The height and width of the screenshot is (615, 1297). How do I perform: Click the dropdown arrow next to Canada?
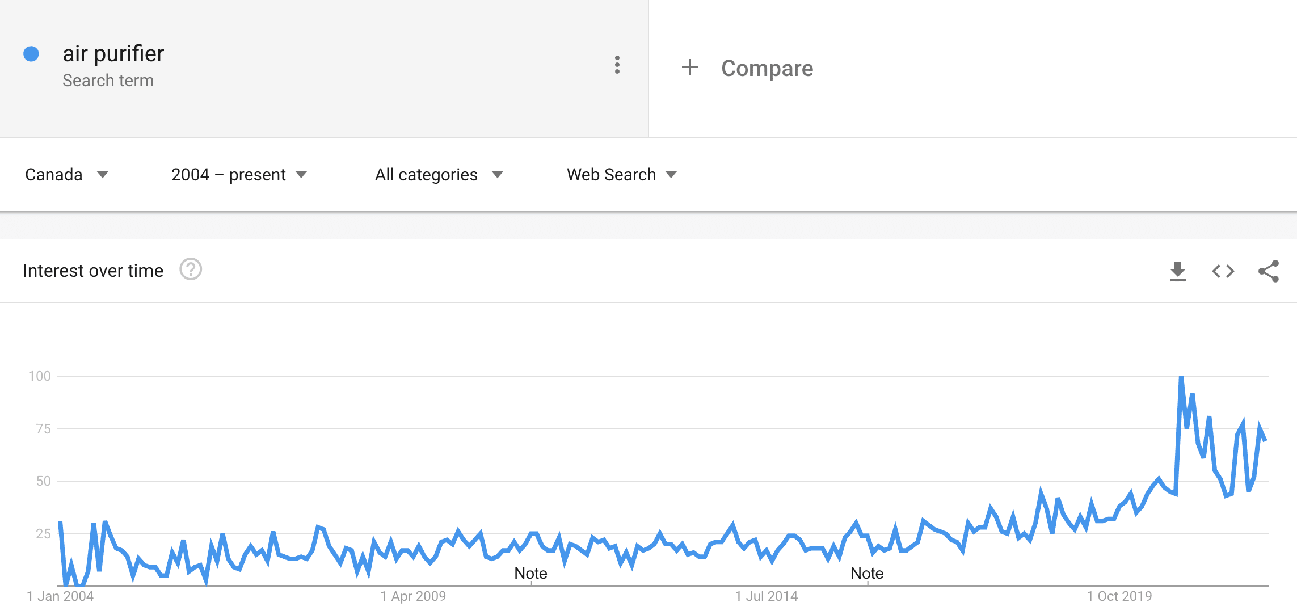pos(103,175)
